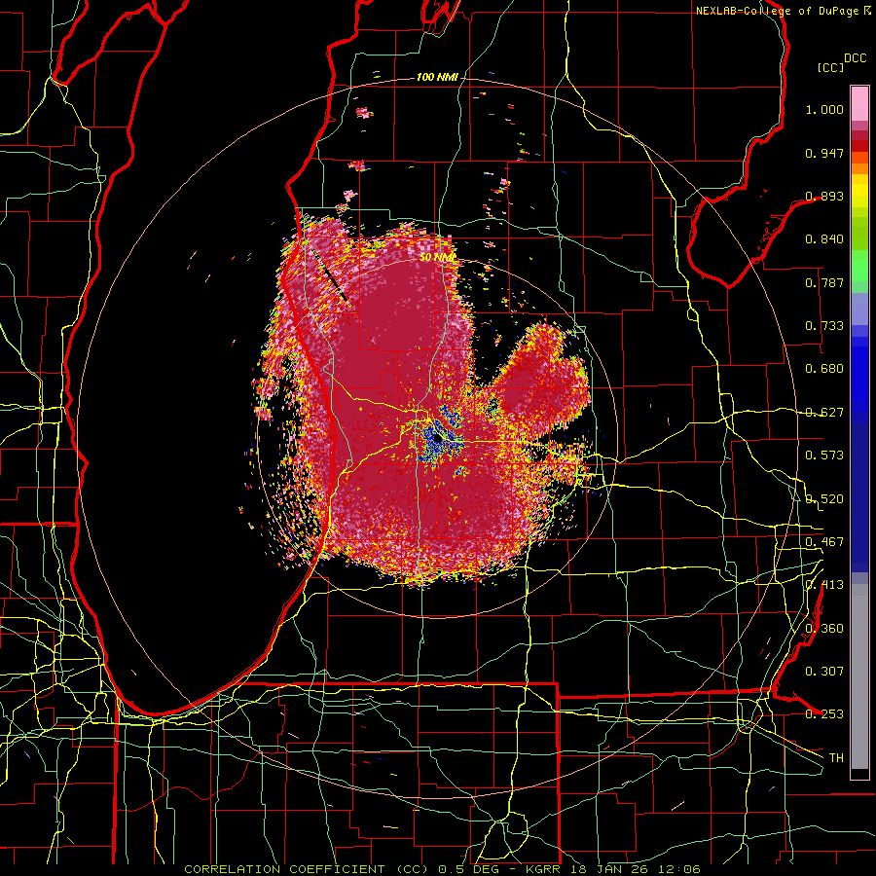The height and width of the screenshot is (876, 876).
Task: Click the black radar site dot at center
Action: 437,439
